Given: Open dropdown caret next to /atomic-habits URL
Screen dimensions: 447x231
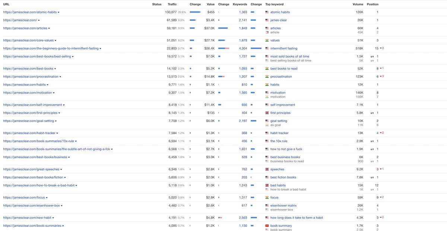Looking at the screenshot, I should point(58,12).
